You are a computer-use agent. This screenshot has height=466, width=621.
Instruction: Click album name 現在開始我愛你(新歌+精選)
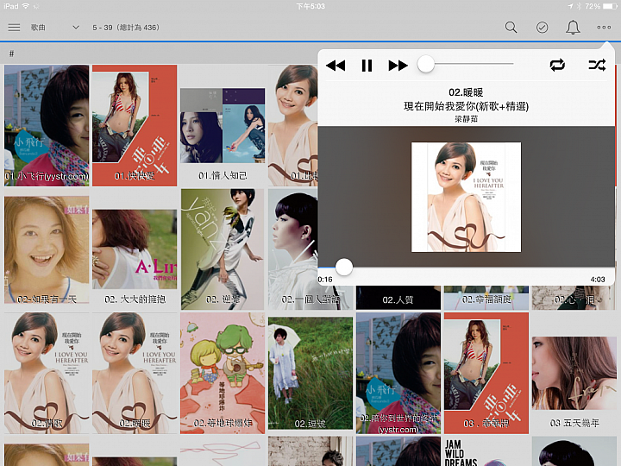[x=466, y=106]
